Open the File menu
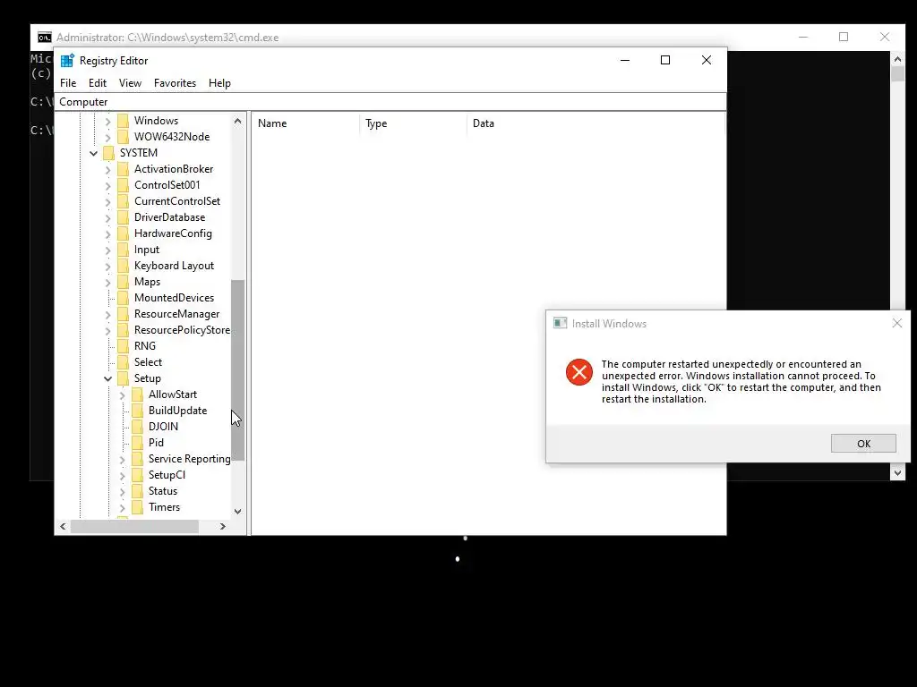This screenshot has width=917, height=687. tap(68, 83)
